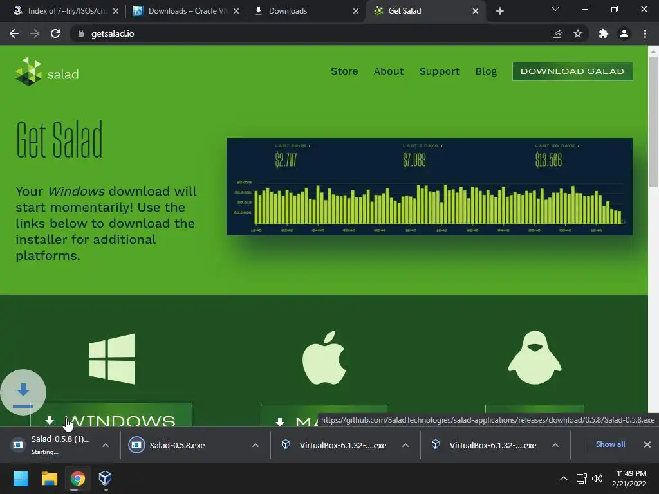Show hidden tray icons chevron
This screenshot has height=494, width=659.
564,479
